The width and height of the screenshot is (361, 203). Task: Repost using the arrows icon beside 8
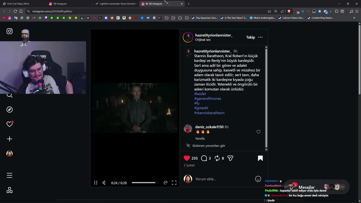click(x=217, y=158)
